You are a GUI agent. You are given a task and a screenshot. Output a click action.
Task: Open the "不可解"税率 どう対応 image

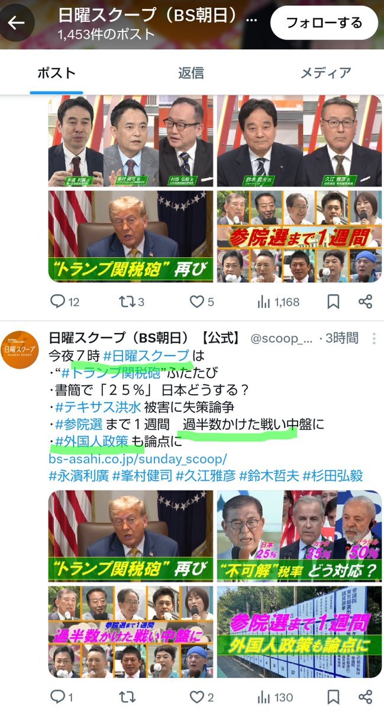299,535
